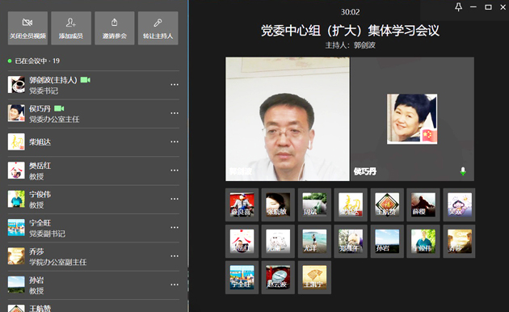Click the 党委书记 title under 郭剑波
The height and width of the screenshot is (312, 509).
(44, 91)
